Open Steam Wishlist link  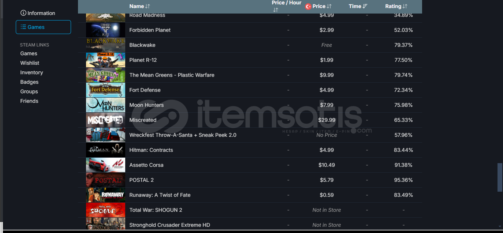[30, 63]
